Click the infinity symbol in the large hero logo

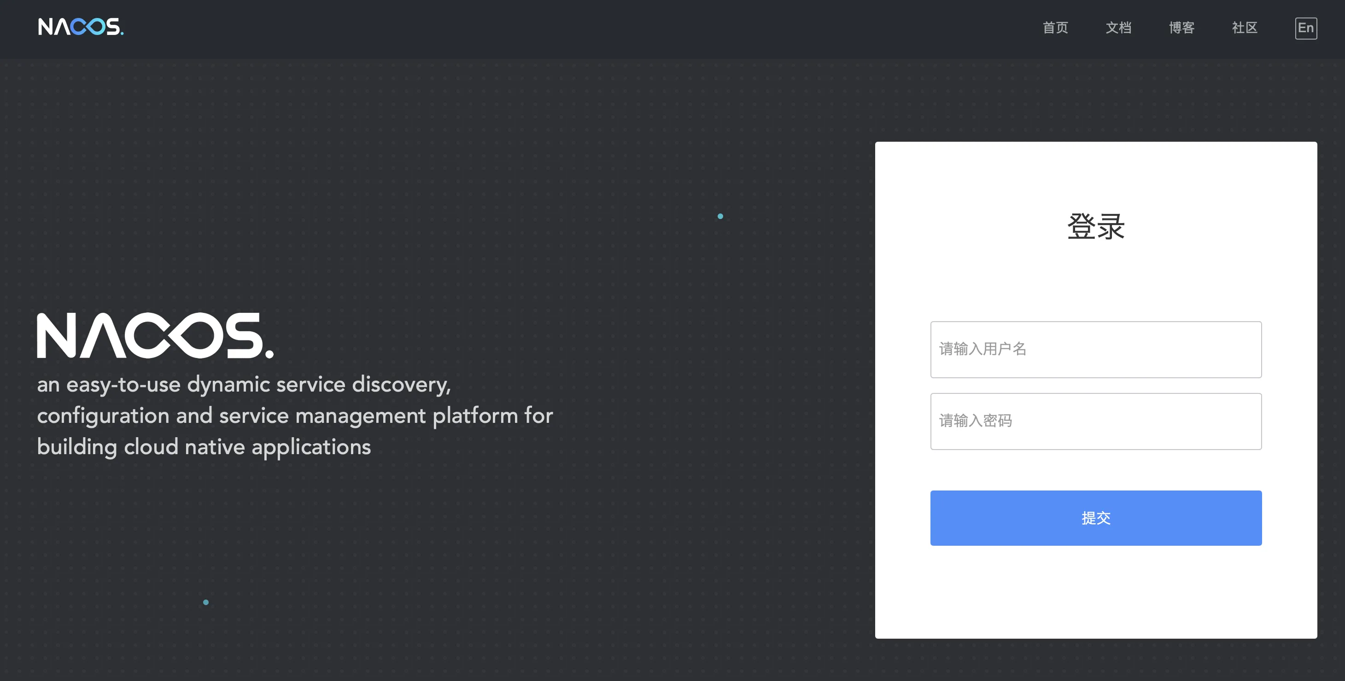pyautogui.click(x=175, y=335)
